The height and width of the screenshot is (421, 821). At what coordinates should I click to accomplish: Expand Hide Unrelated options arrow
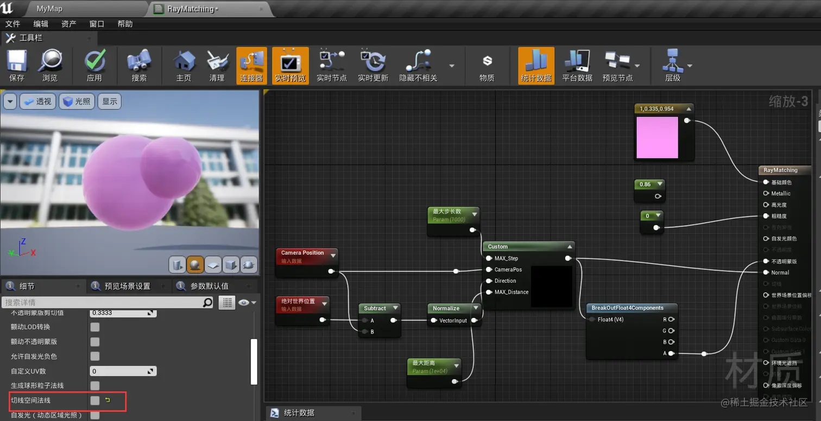pos(452,66)
